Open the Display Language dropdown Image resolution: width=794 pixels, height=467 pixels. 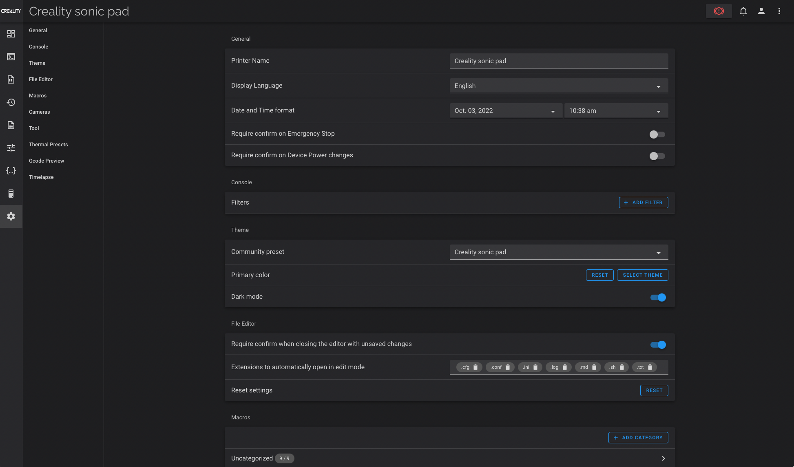click(x=559, y=86)
